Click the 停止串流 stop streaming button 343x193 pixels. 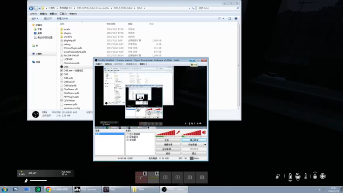194,140
